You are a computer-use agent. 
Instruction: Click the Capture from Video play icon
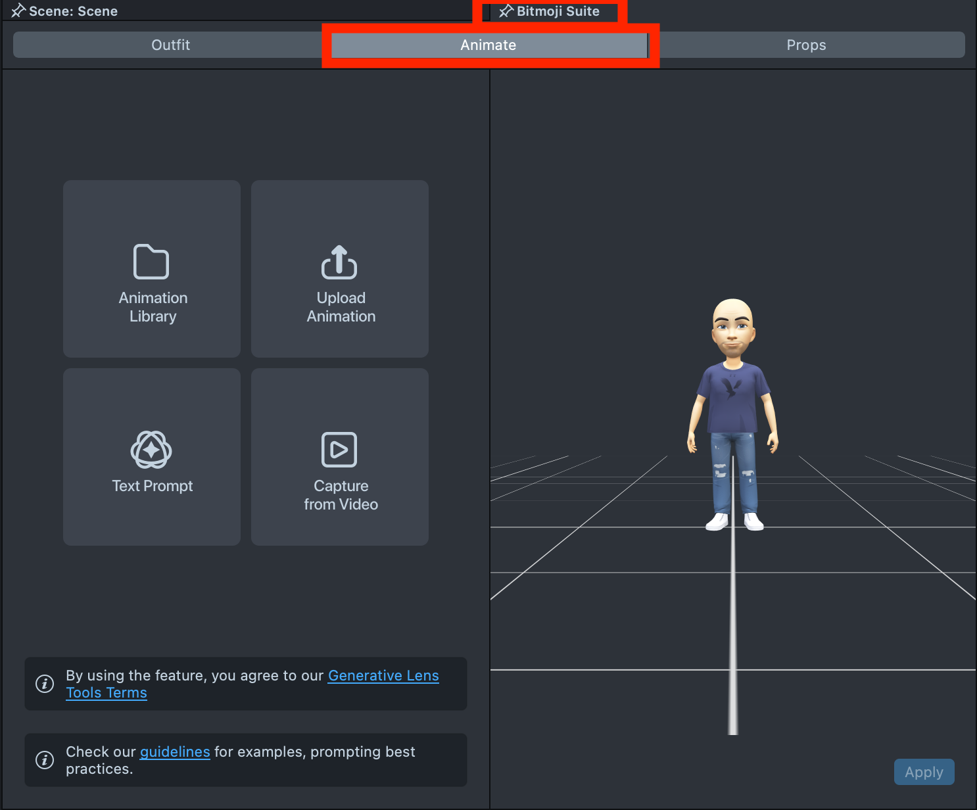click(339, 450)
